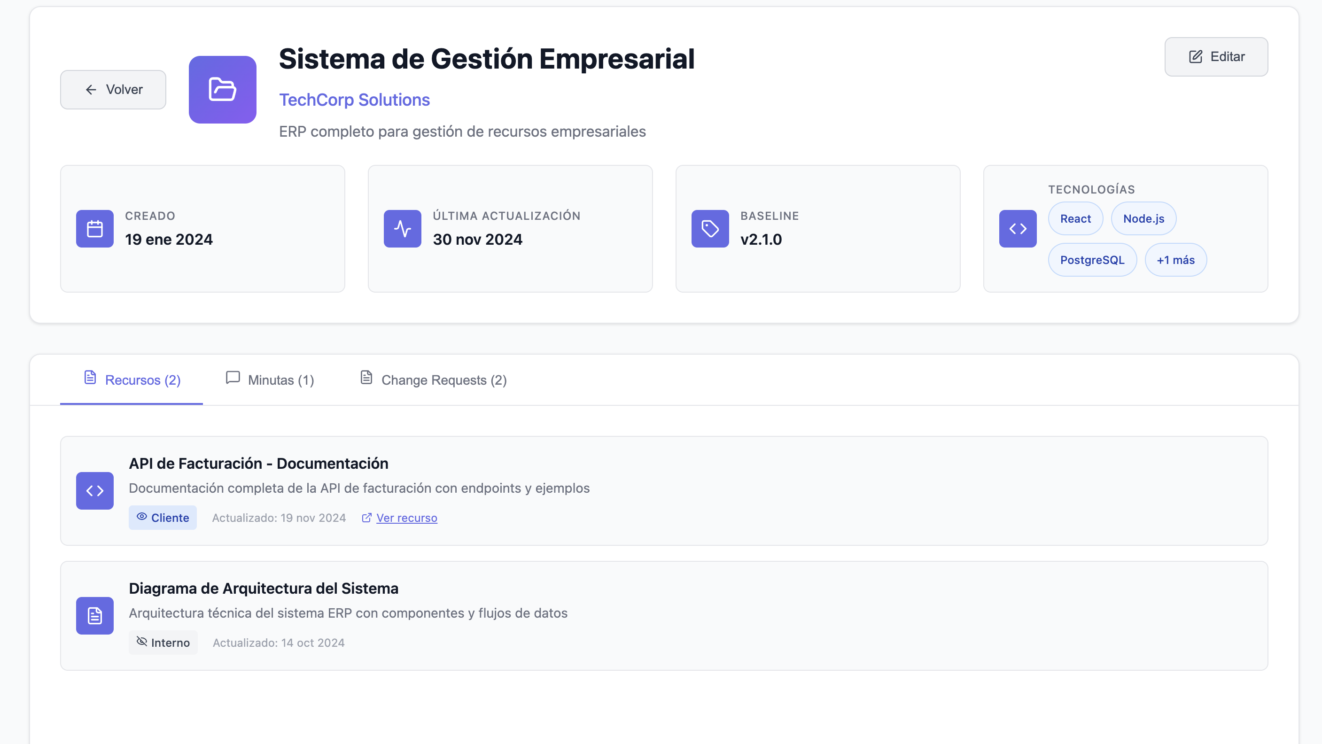This screenshot has height=744, width=1322.
Task: Click the document icon of Diagrama de Arquitectura
Action: (x=94, y=616)
